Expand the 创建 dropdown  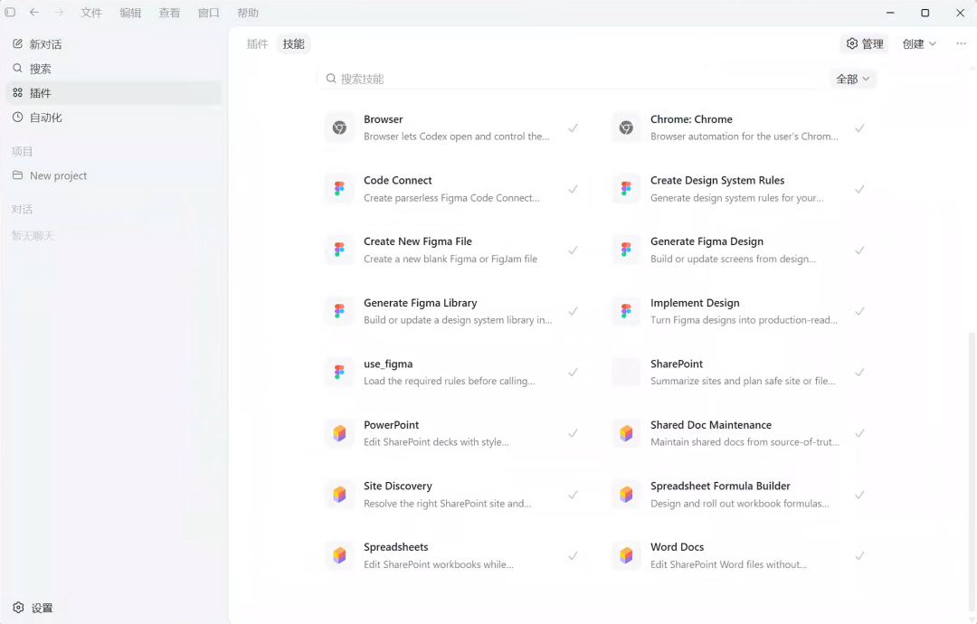(x=919, y=43)
